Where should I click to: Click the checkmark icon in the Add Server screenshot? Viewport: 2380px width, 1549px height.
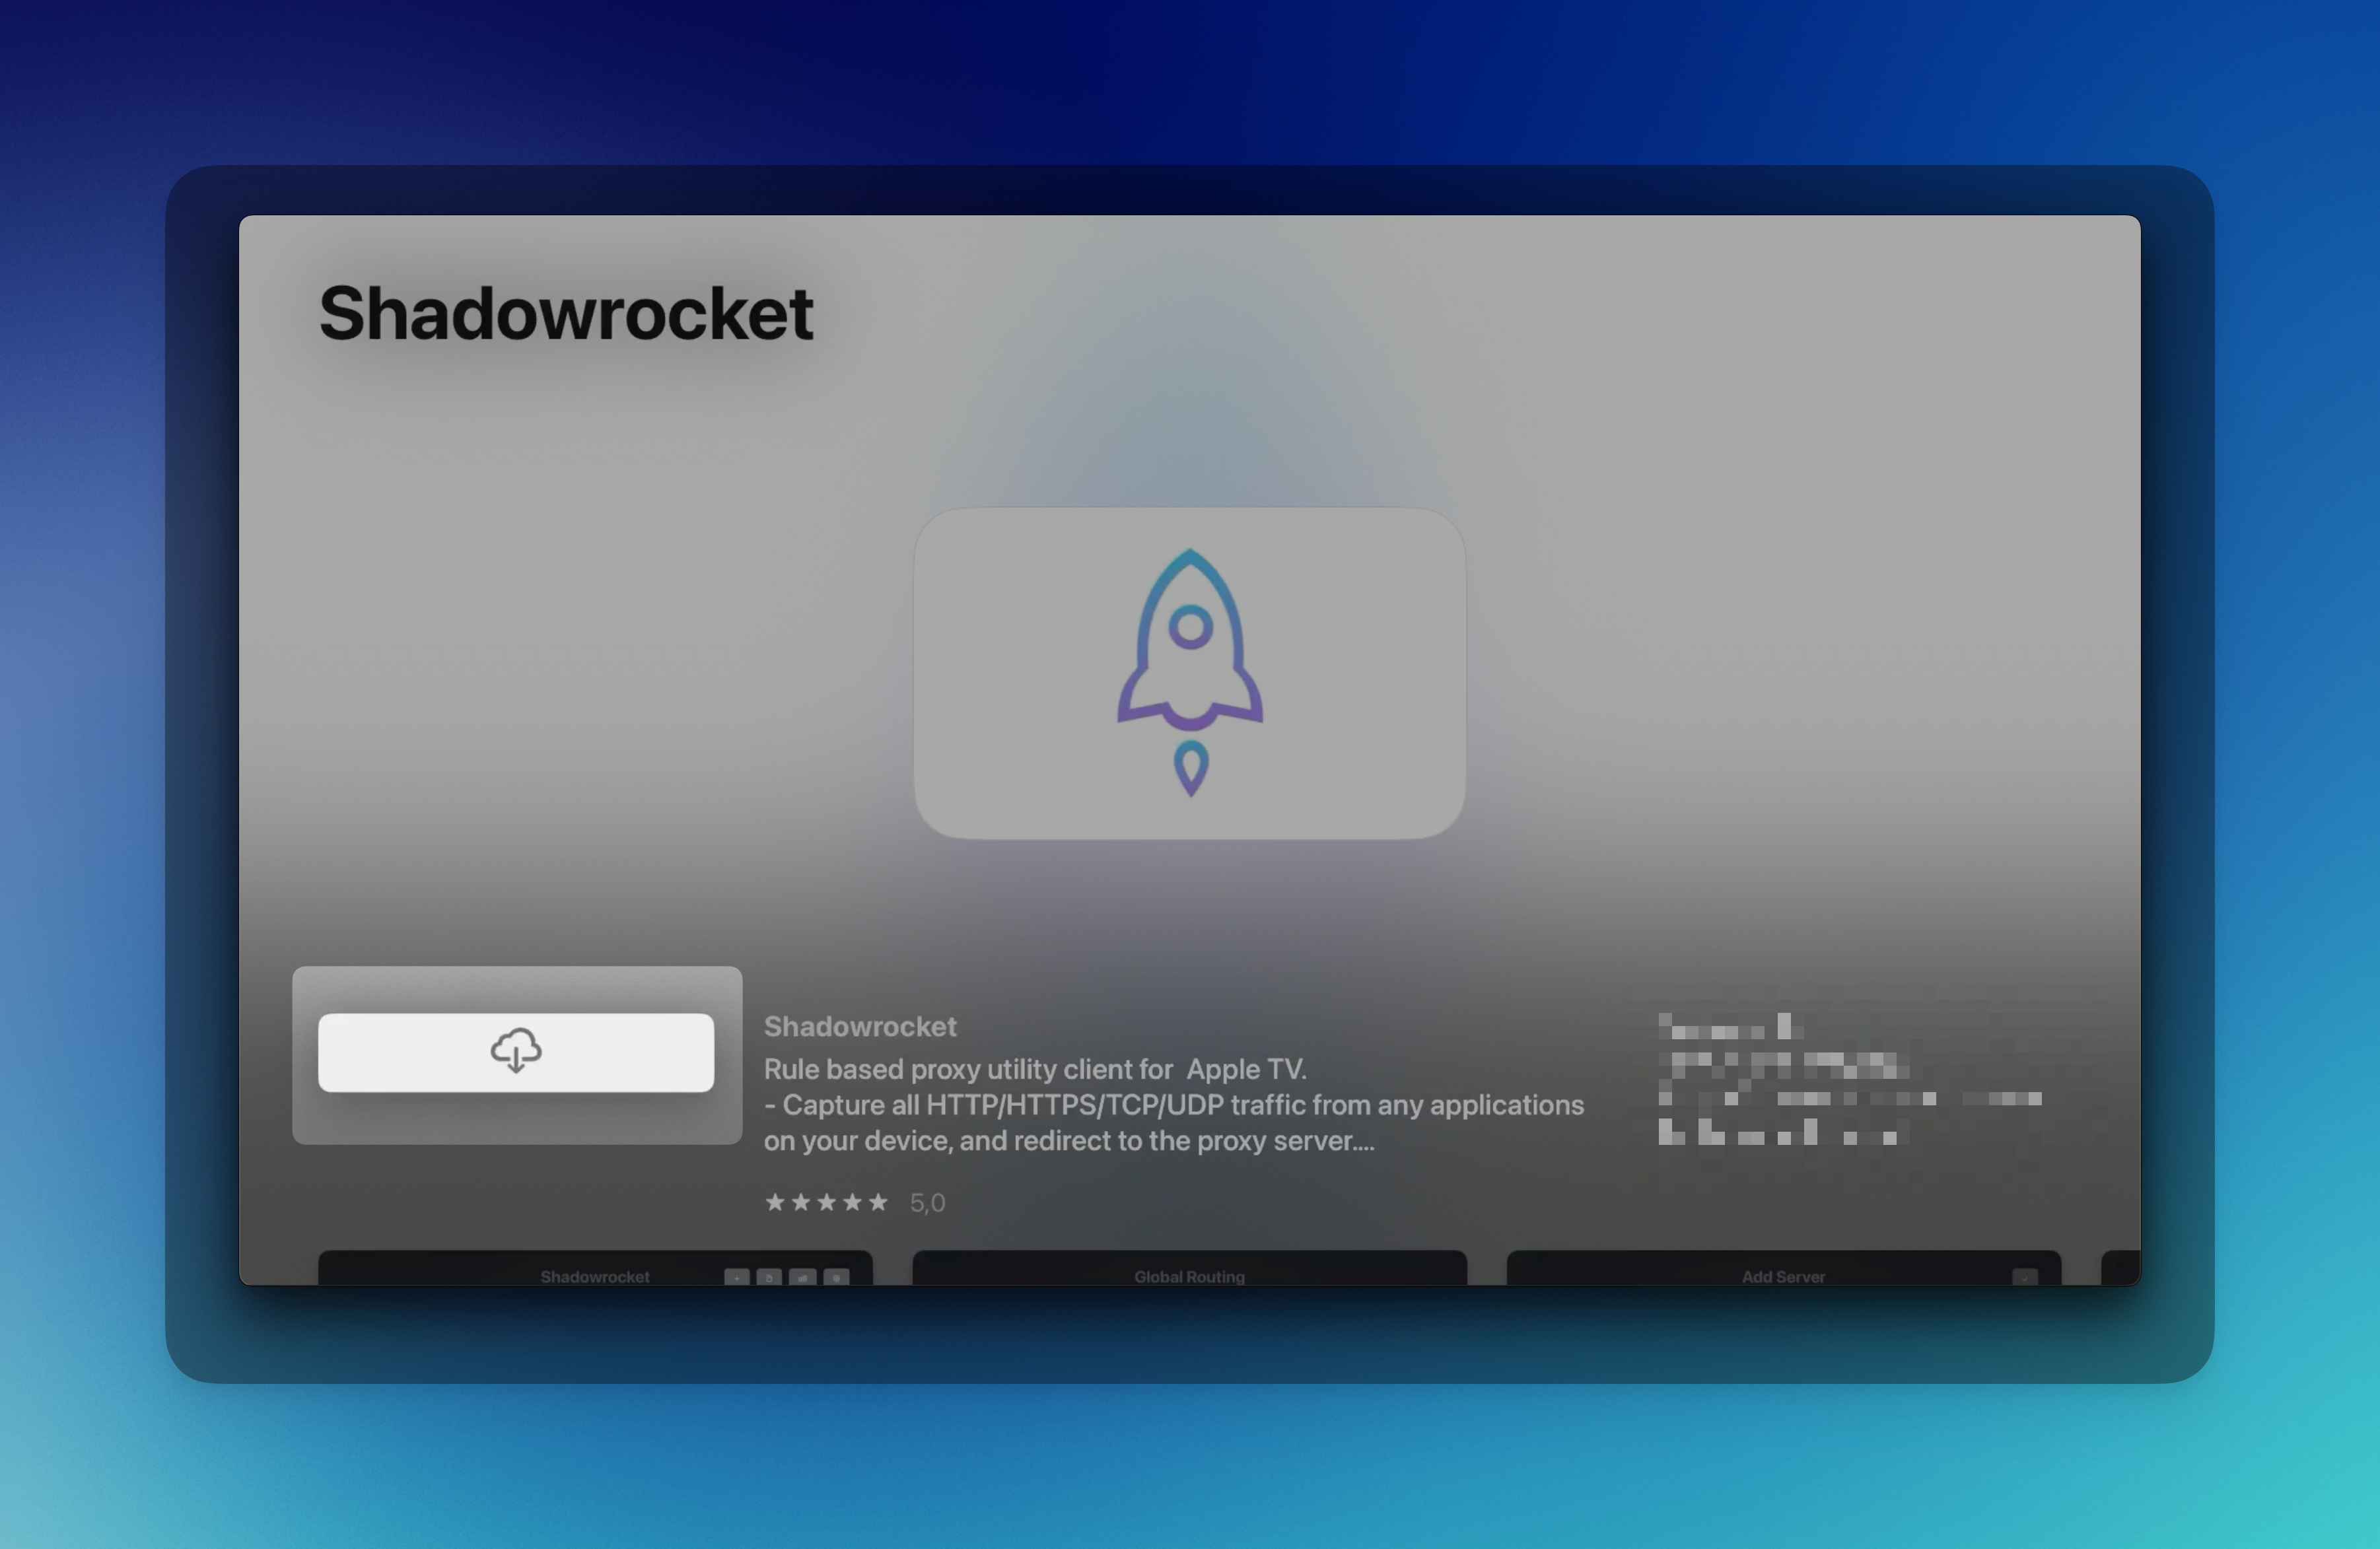click(x=2024, y=1277)
